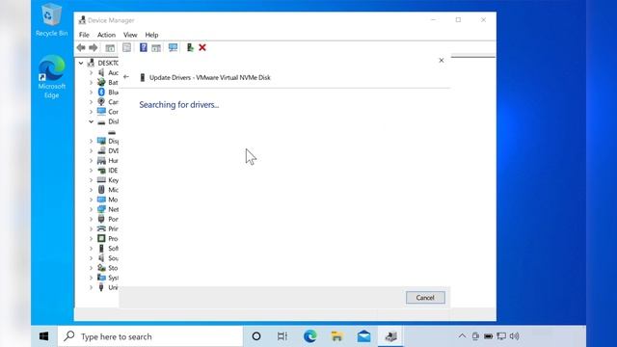The height and width of the screenshot is (347, 617).
Task: Select the Print queues icon
Action: pos(101,228)
